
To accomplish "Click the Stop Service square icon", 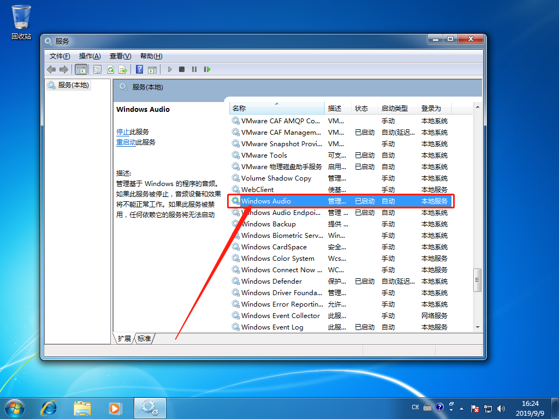I will coord(182,69).
